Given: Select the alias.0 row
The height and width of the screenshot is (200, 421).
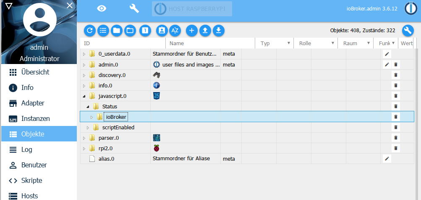Looking at the screenshot, I should pyautogui.click(x=247, y=159).
